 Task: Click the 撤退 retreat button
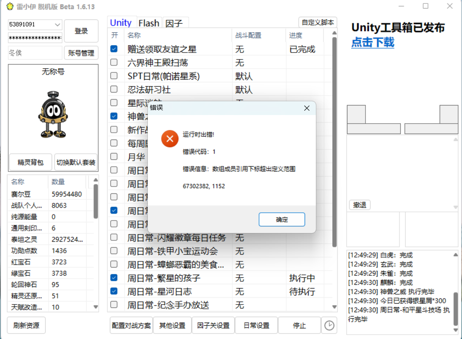(359, 205)
